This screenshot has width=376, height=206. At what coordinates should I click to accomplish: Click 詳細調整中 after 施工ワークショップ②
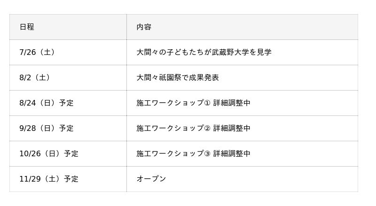[x=232, y=129]
